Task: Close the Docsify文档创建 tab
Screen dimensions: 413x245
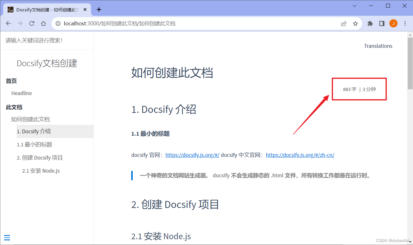Action: 85,10
